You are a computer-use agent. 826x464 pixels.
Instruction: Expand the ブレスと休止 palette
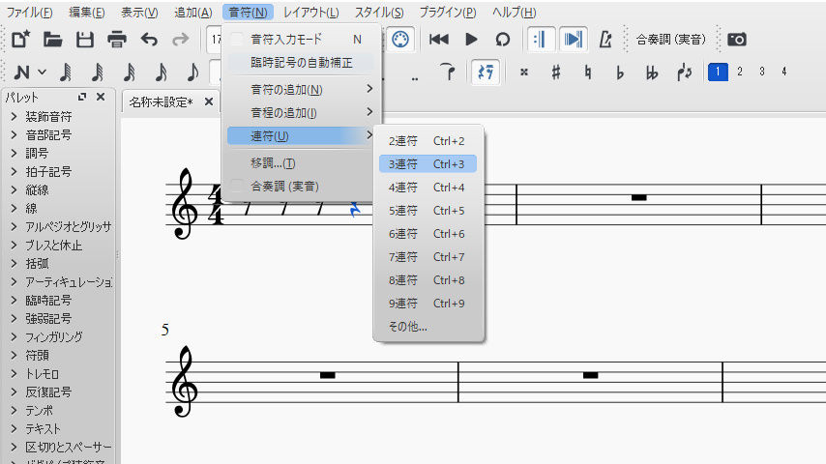15,246
